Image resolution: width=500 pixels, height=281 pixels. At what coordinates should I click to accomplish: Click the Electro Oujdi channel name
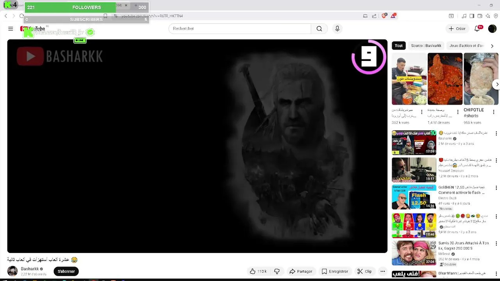coord(447,198)
